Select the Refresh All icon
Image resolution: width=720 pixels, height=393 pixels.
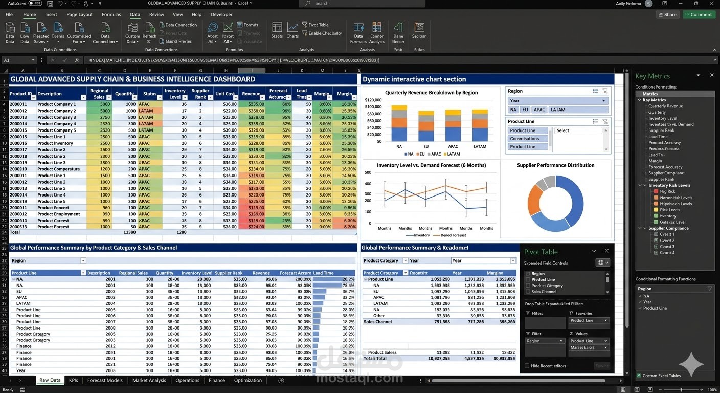pyautogui.click(x=150, y=34)
